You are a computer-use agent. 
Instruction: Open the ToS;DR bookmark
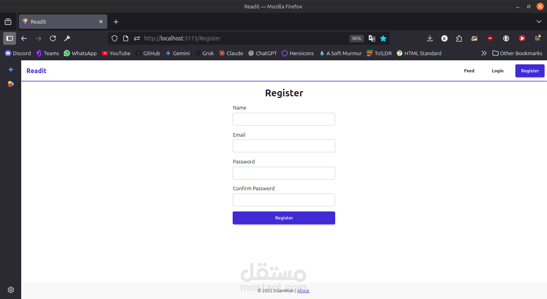click(x=379, y=53)
